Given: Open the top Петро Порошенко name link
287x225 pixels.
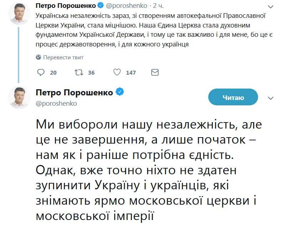Looking at the screenshot, I should point(66,6).
